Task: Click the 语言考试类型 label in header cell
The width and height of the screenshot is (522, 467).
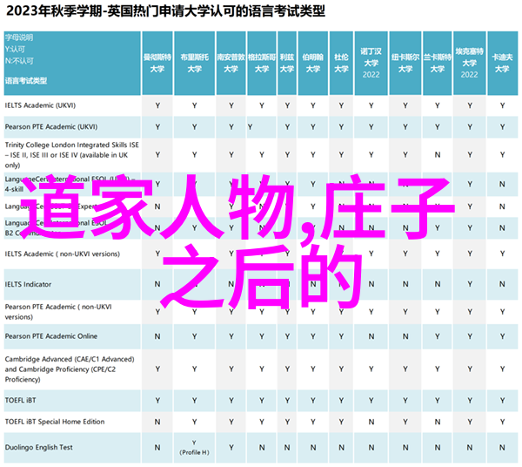Action: pos(26,81)
